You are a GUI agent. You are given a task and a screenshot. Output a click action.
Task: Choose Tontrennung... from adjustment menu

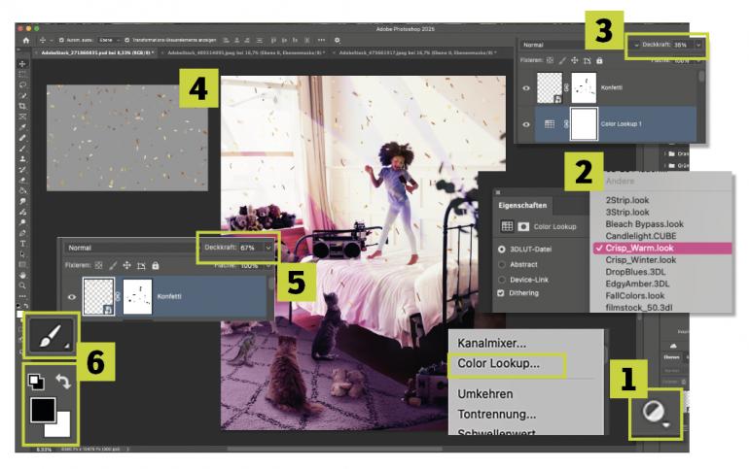click(497, 415)
